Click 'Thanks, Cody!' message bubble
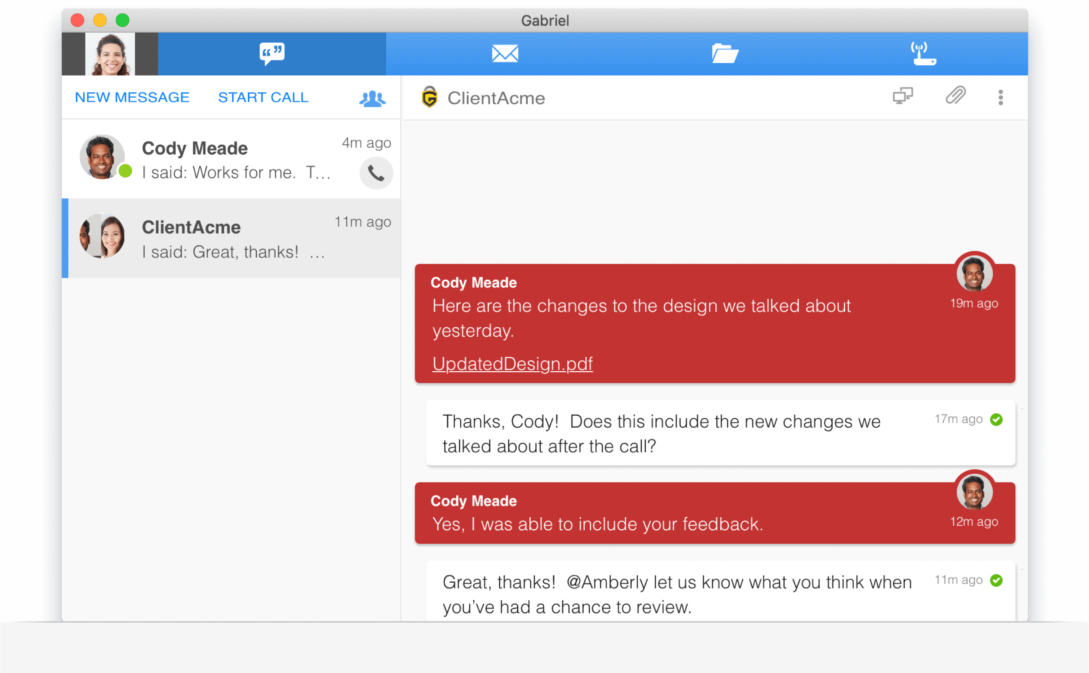This screenshot has width=1089, height=673. [721, 433]
